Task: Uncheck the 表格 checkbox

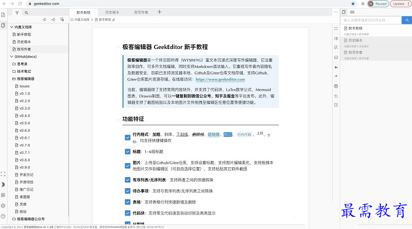Action: click(127, 202)
